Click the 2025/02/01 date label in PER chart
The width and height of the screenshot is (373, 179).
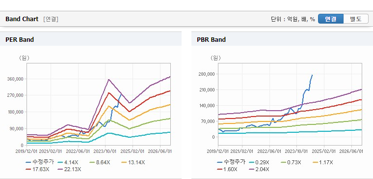tap(132, 151)
